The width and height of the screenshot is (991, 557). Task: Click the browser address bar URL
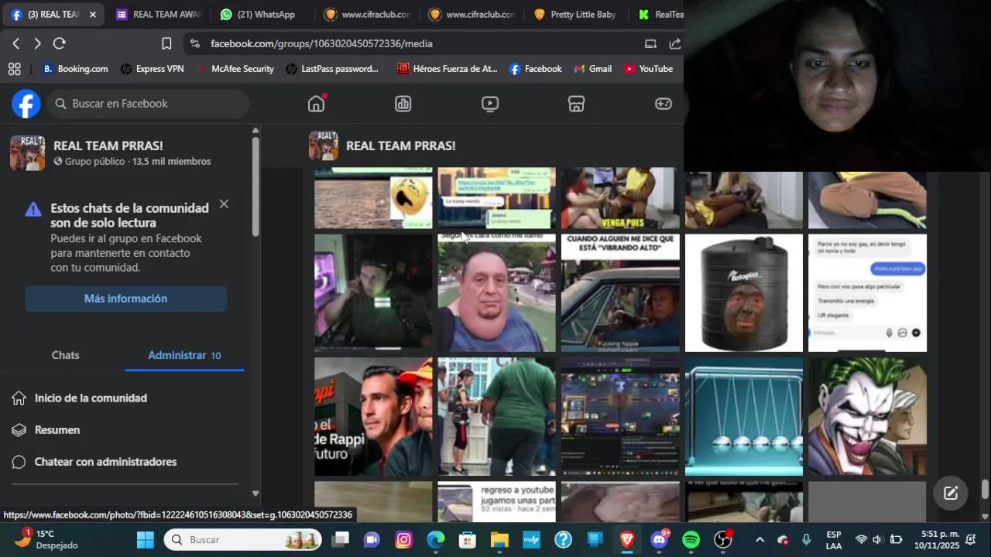[321, 44]
